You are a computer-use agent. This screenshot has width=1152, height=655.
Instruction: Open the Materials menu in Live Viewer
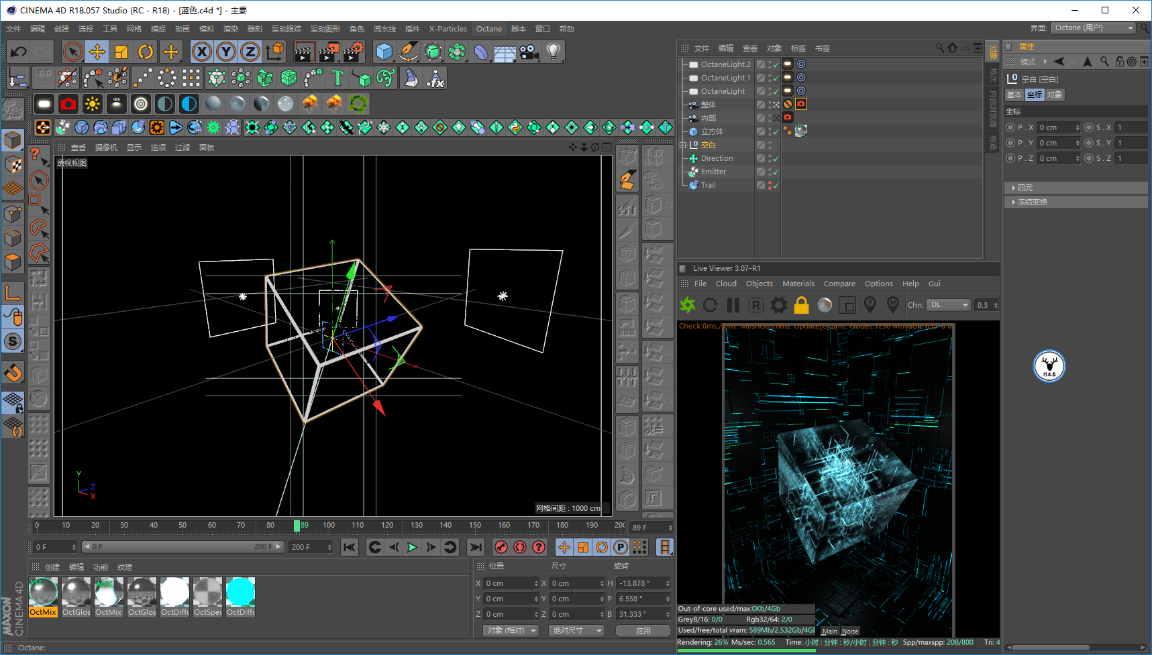798,284
